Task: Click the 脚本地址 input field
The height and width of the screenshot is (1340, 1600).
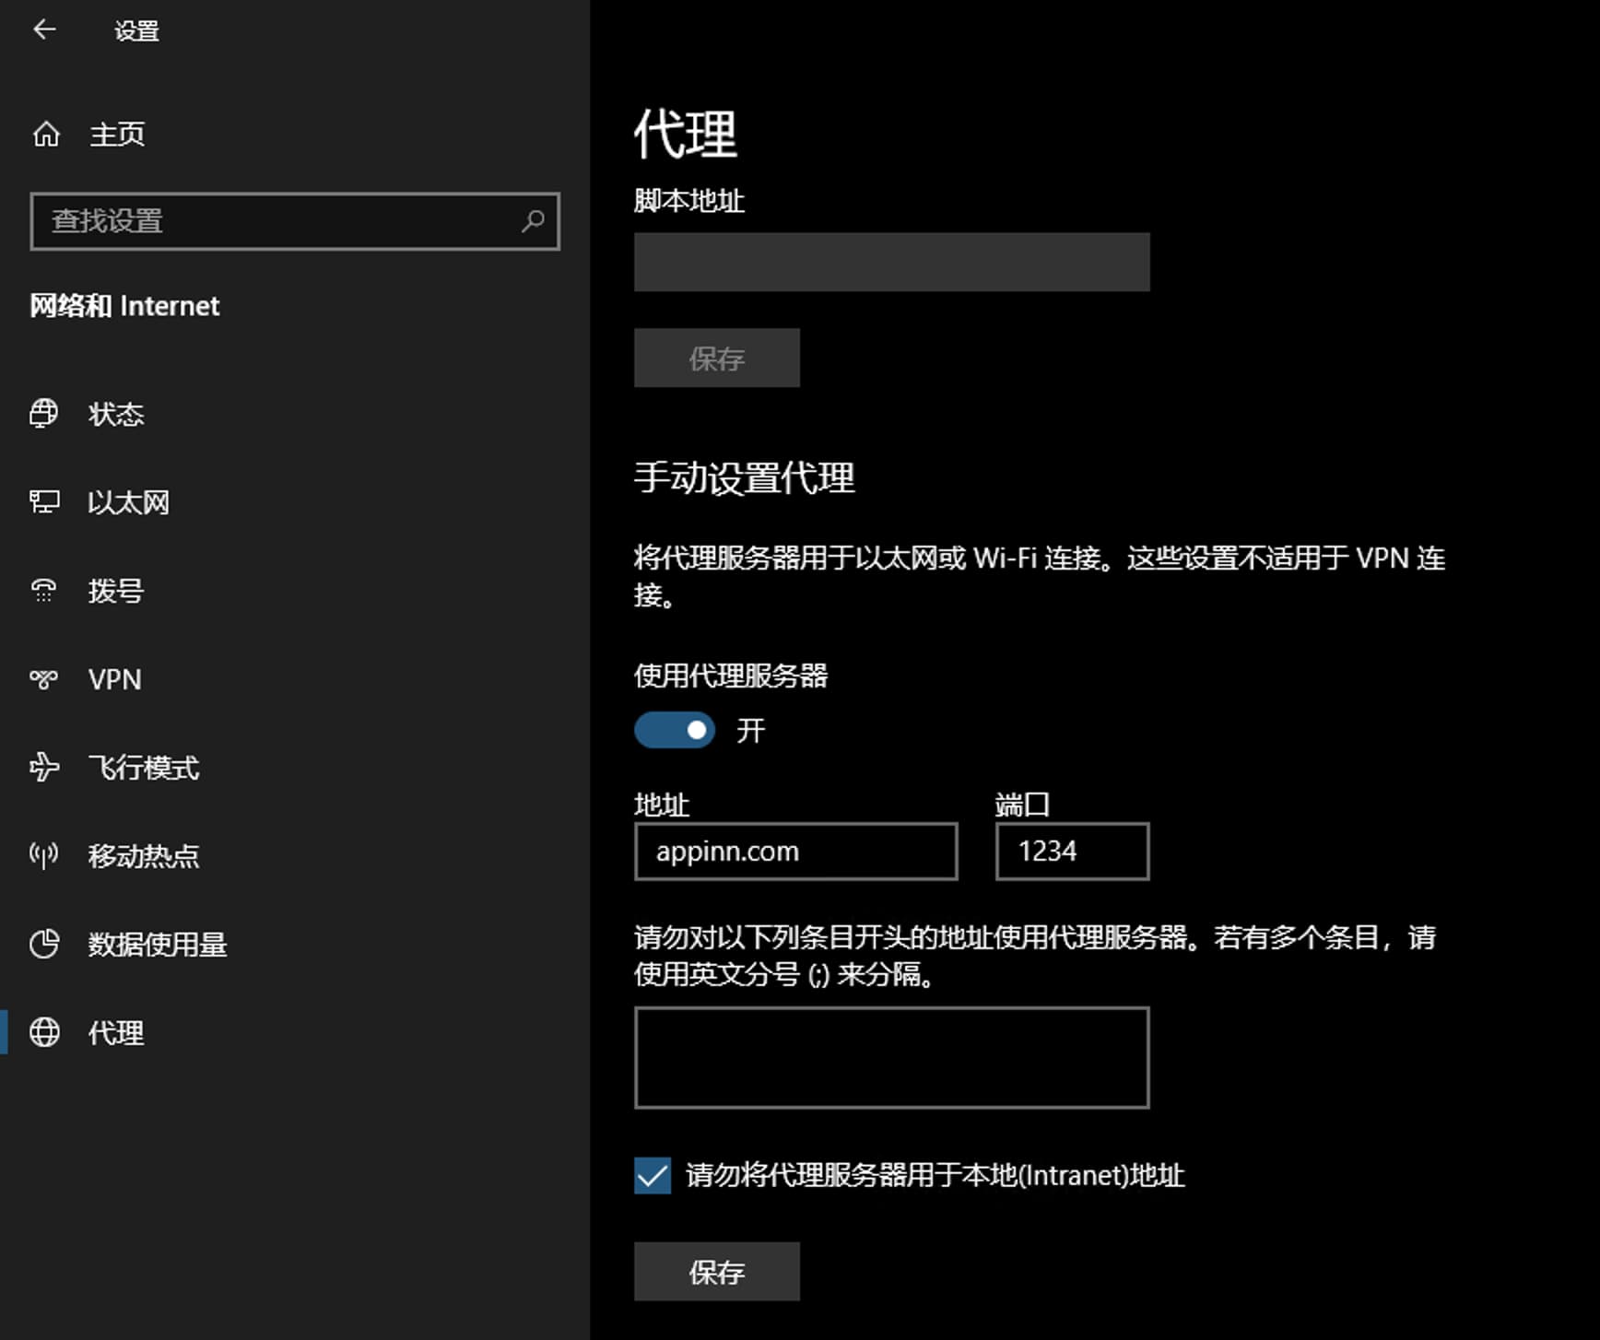Action: 892,263
